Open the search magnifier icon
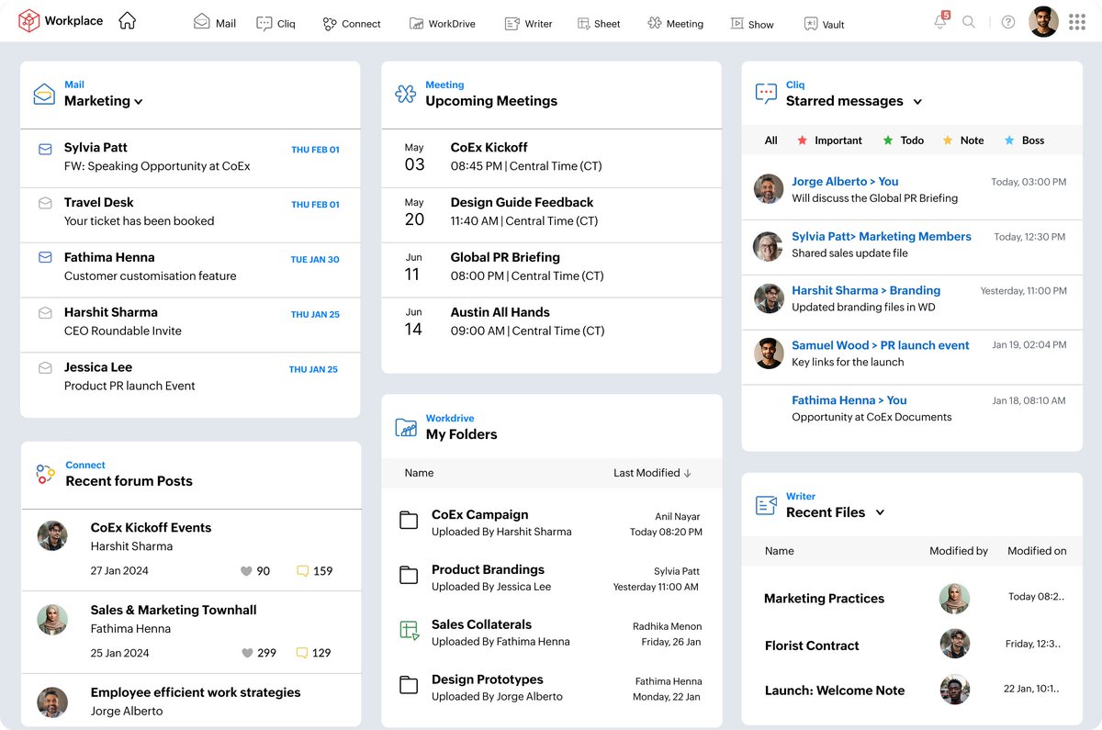1102x730 pixels. pos(969,22)
